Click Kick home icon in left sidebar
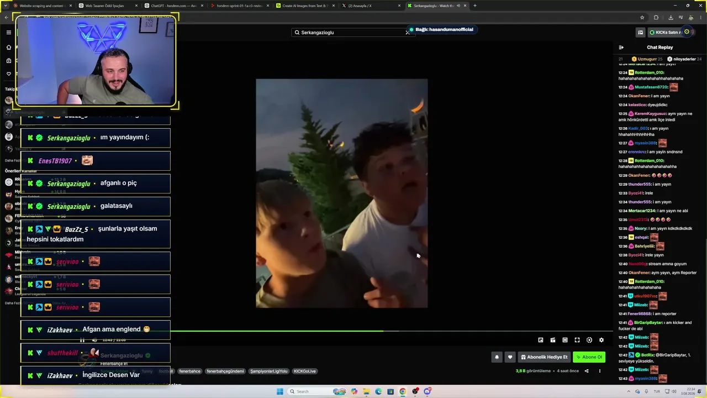707x398 pixels. pyautogui.click(x=9, y=46)
